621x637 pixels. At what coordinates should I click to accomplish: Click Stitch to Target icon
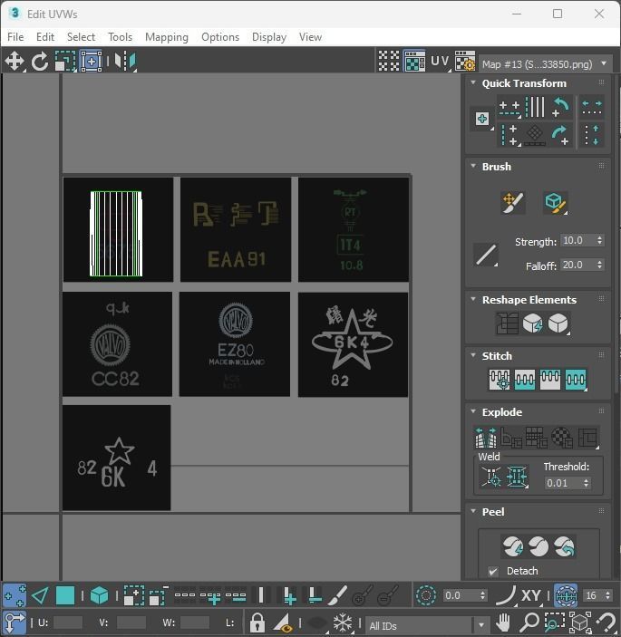(x=500, y=380)
